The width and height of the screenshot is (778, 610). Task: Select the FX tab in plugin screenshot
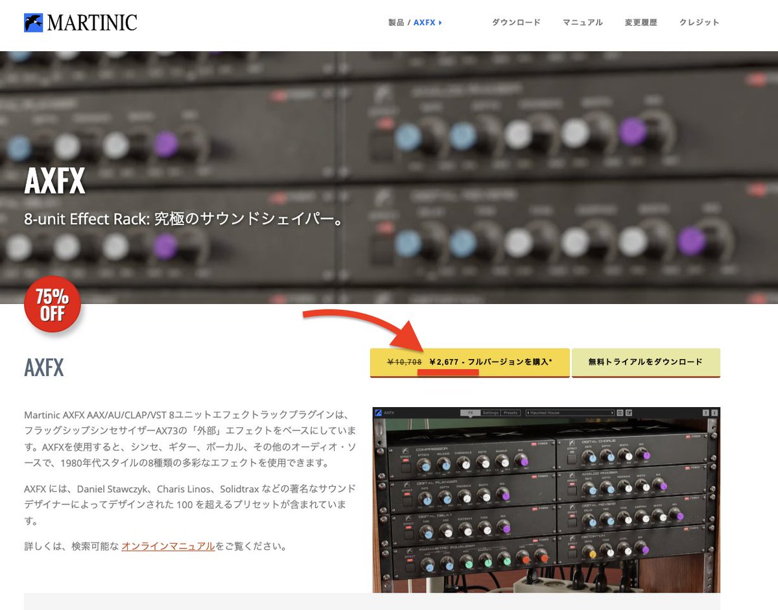tap(471, 412)
